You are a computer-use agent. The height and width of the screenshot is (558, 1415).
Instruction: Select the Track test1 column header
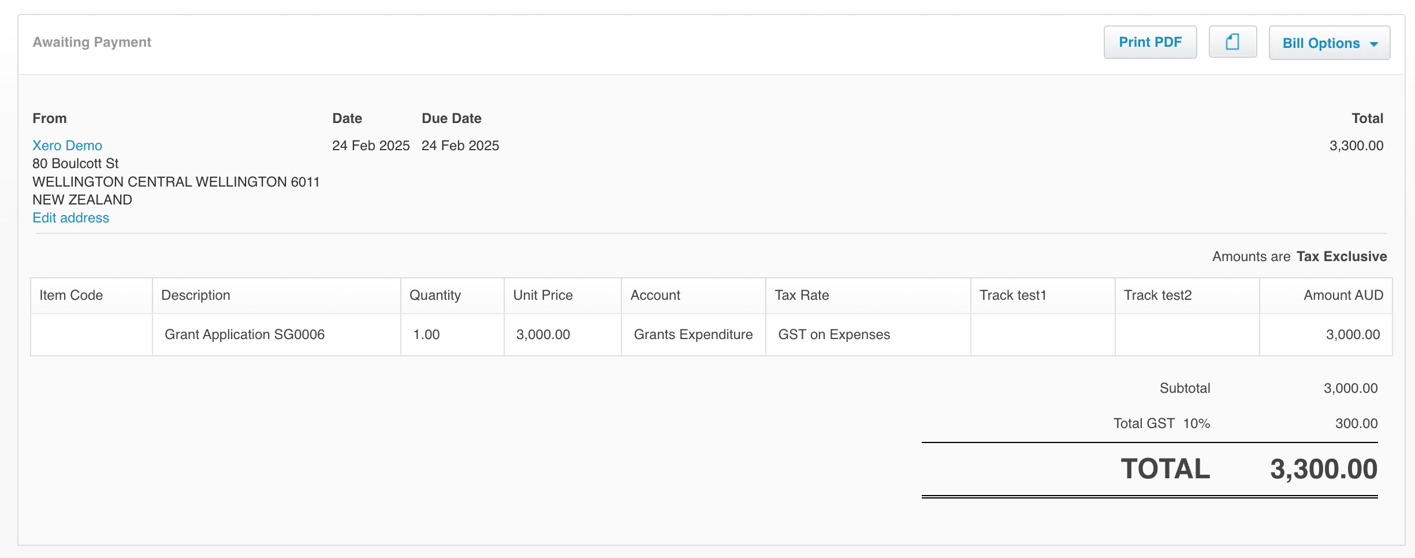pos(1012,295)
